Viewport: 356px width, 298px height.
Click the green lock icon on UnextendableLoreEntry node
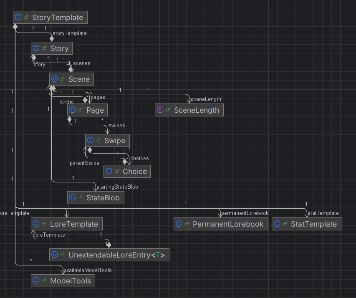63,255
